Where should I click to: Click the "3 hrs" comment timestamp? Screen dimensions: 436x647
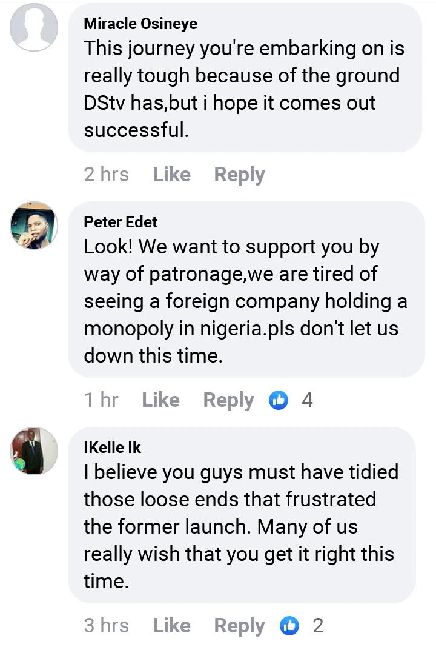coord(106,626)
